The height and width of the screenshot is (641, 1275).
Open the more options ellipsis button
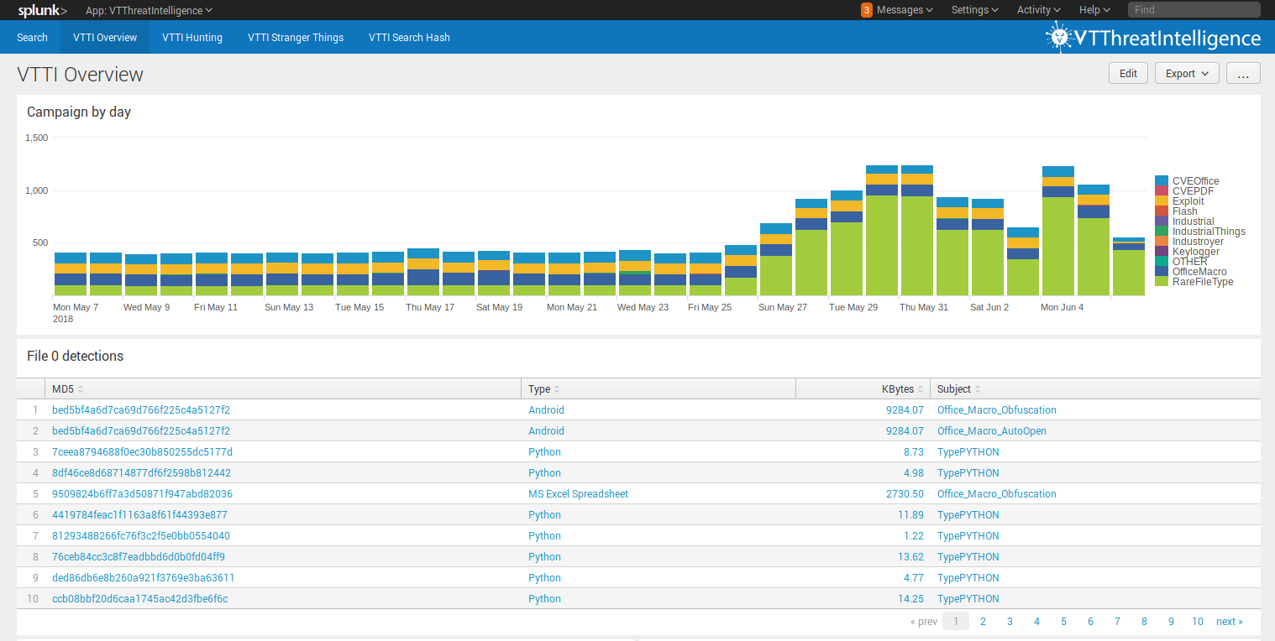tap(1243, 74)
